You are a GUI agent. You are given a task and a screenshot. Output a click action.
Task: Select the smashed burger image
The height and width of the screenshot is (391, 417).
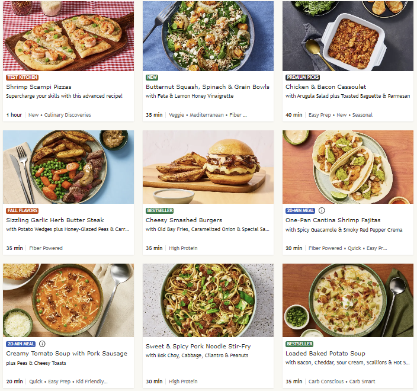pos(208,167)
